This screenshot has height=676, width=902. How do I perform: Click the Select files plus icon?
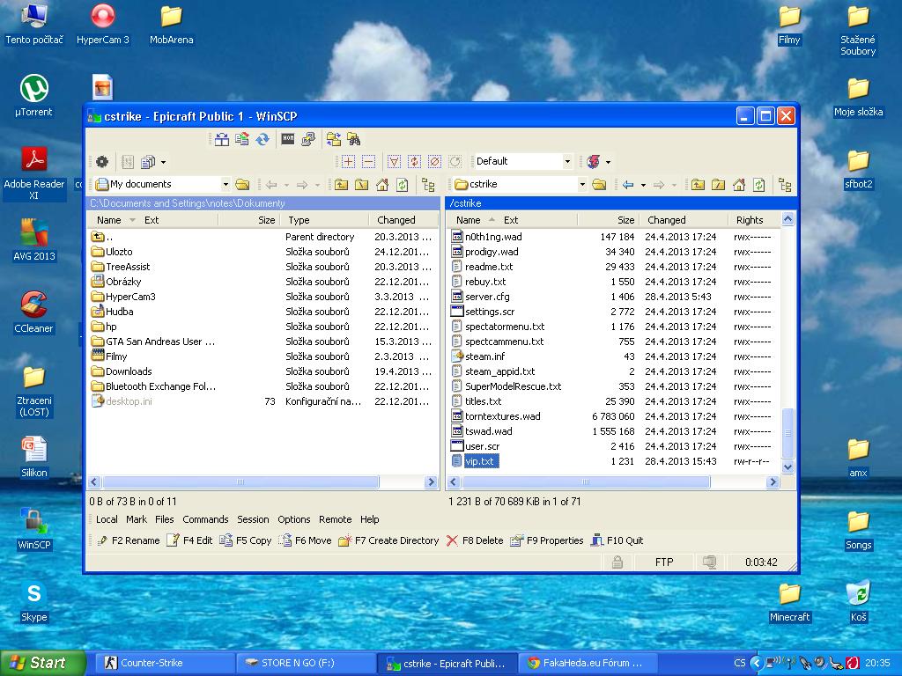348,162
